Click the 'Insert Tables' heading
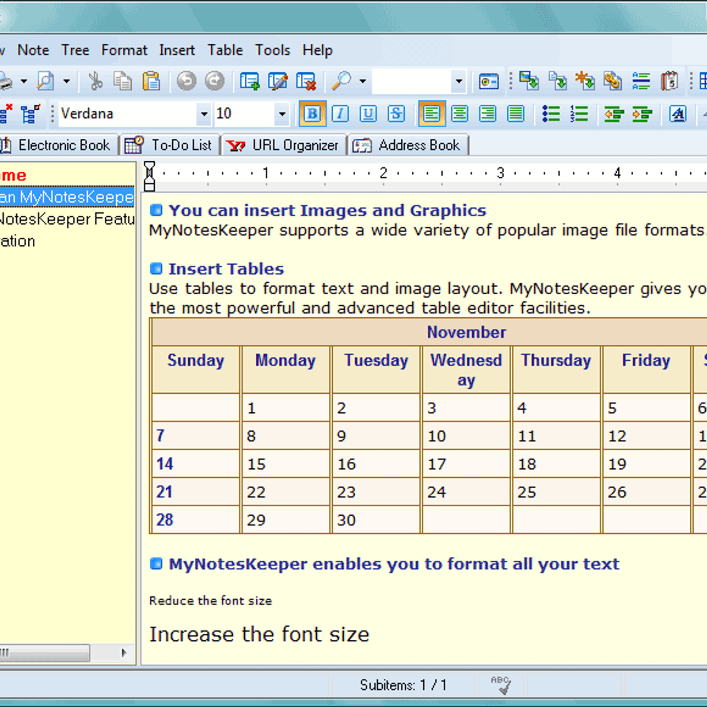This screenshot has width=707, height=707. tap(226, 269)
